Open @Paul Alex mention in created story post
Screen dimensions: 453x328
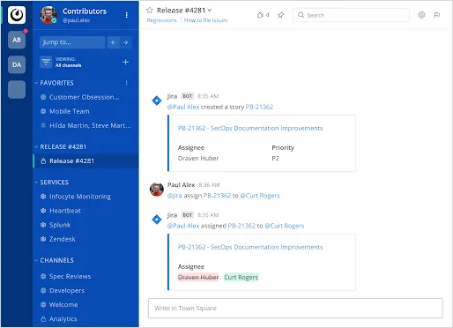tap(183, 107)
